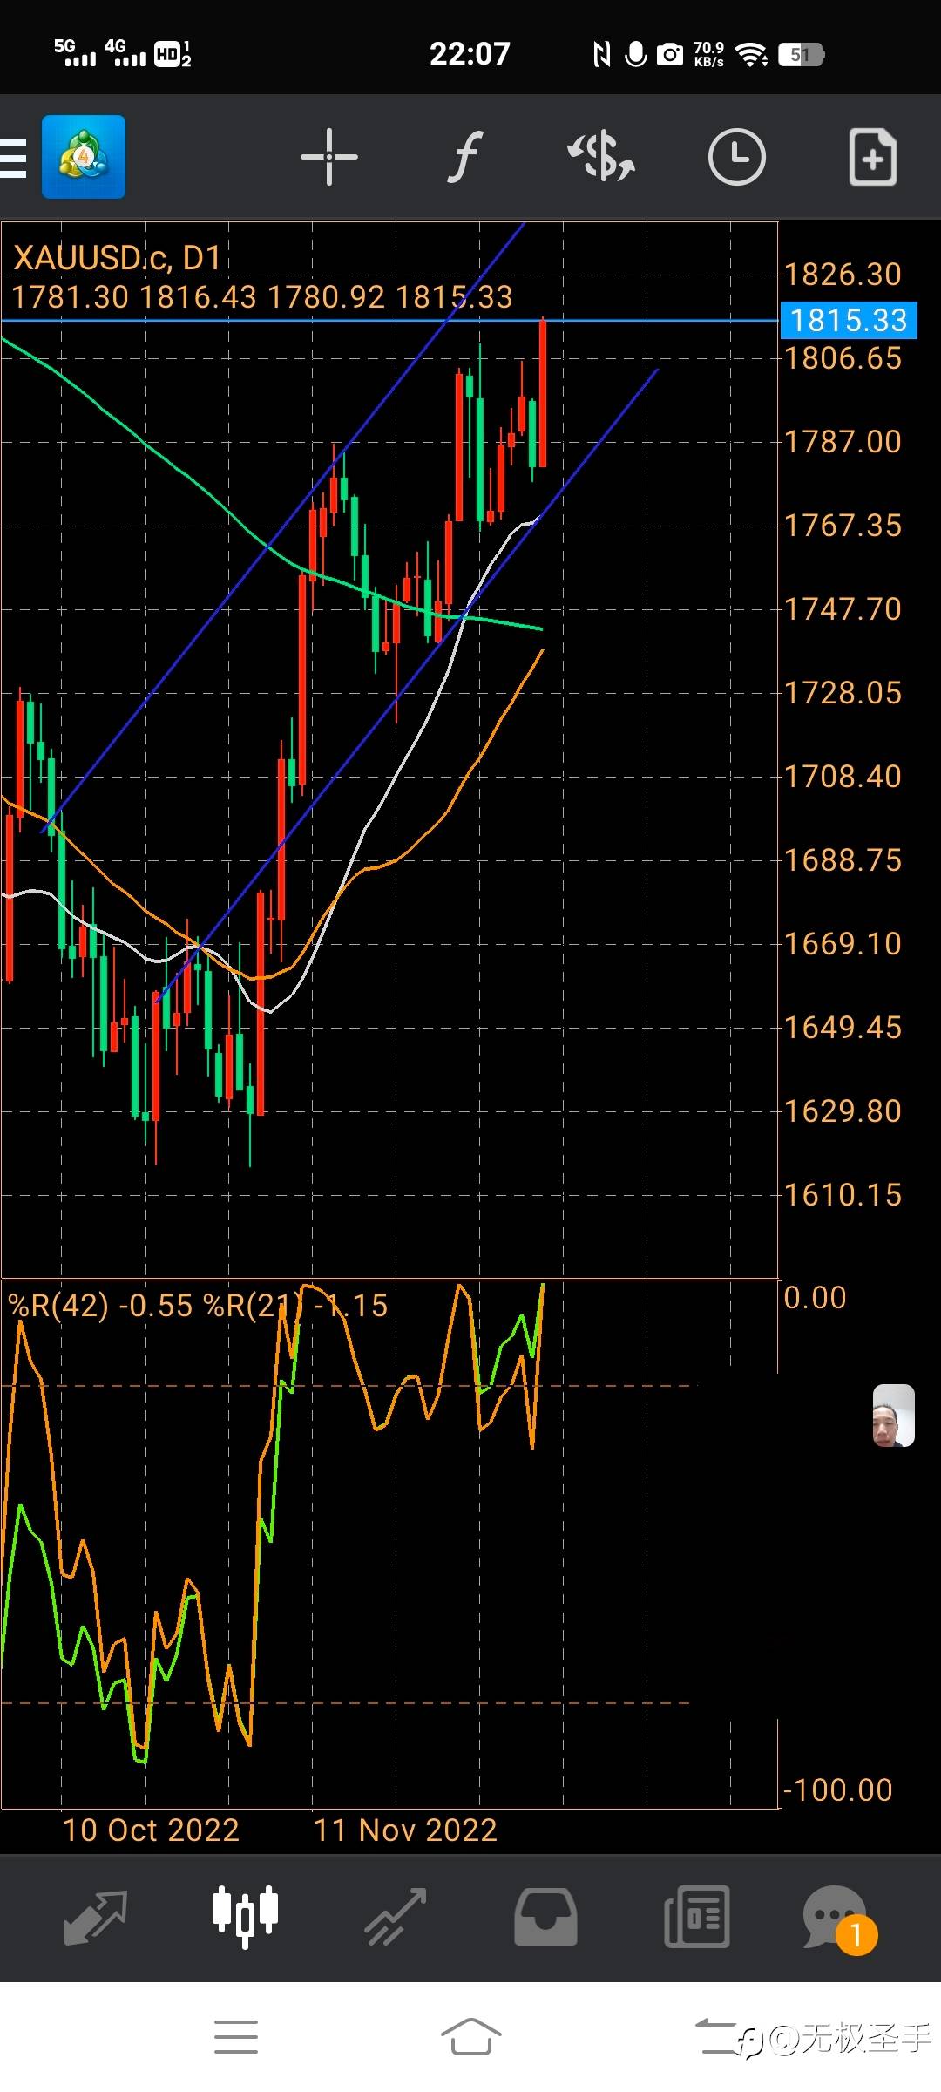941x2092 pixels.
Task: Tap the 1610.15 price scale value
Action: pos(843,1195)
